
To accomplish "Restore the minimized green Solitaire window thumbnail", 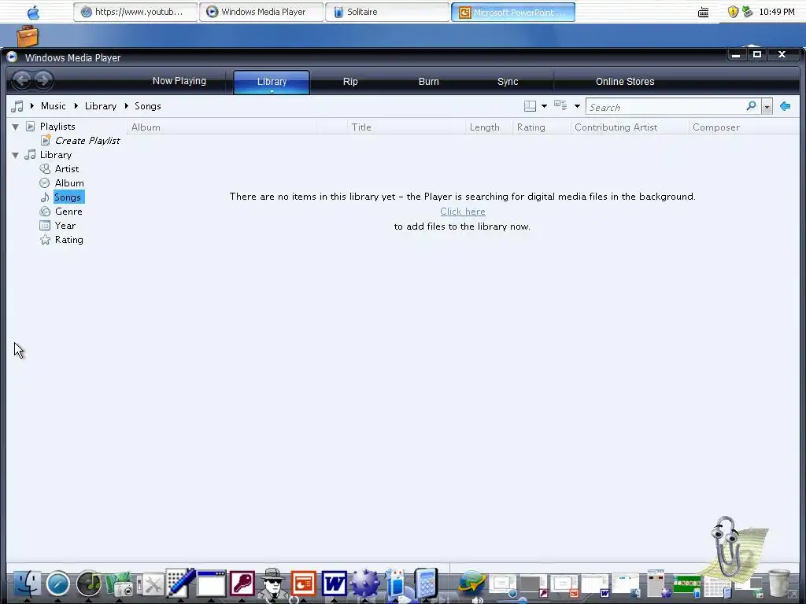I will [686, 585].
